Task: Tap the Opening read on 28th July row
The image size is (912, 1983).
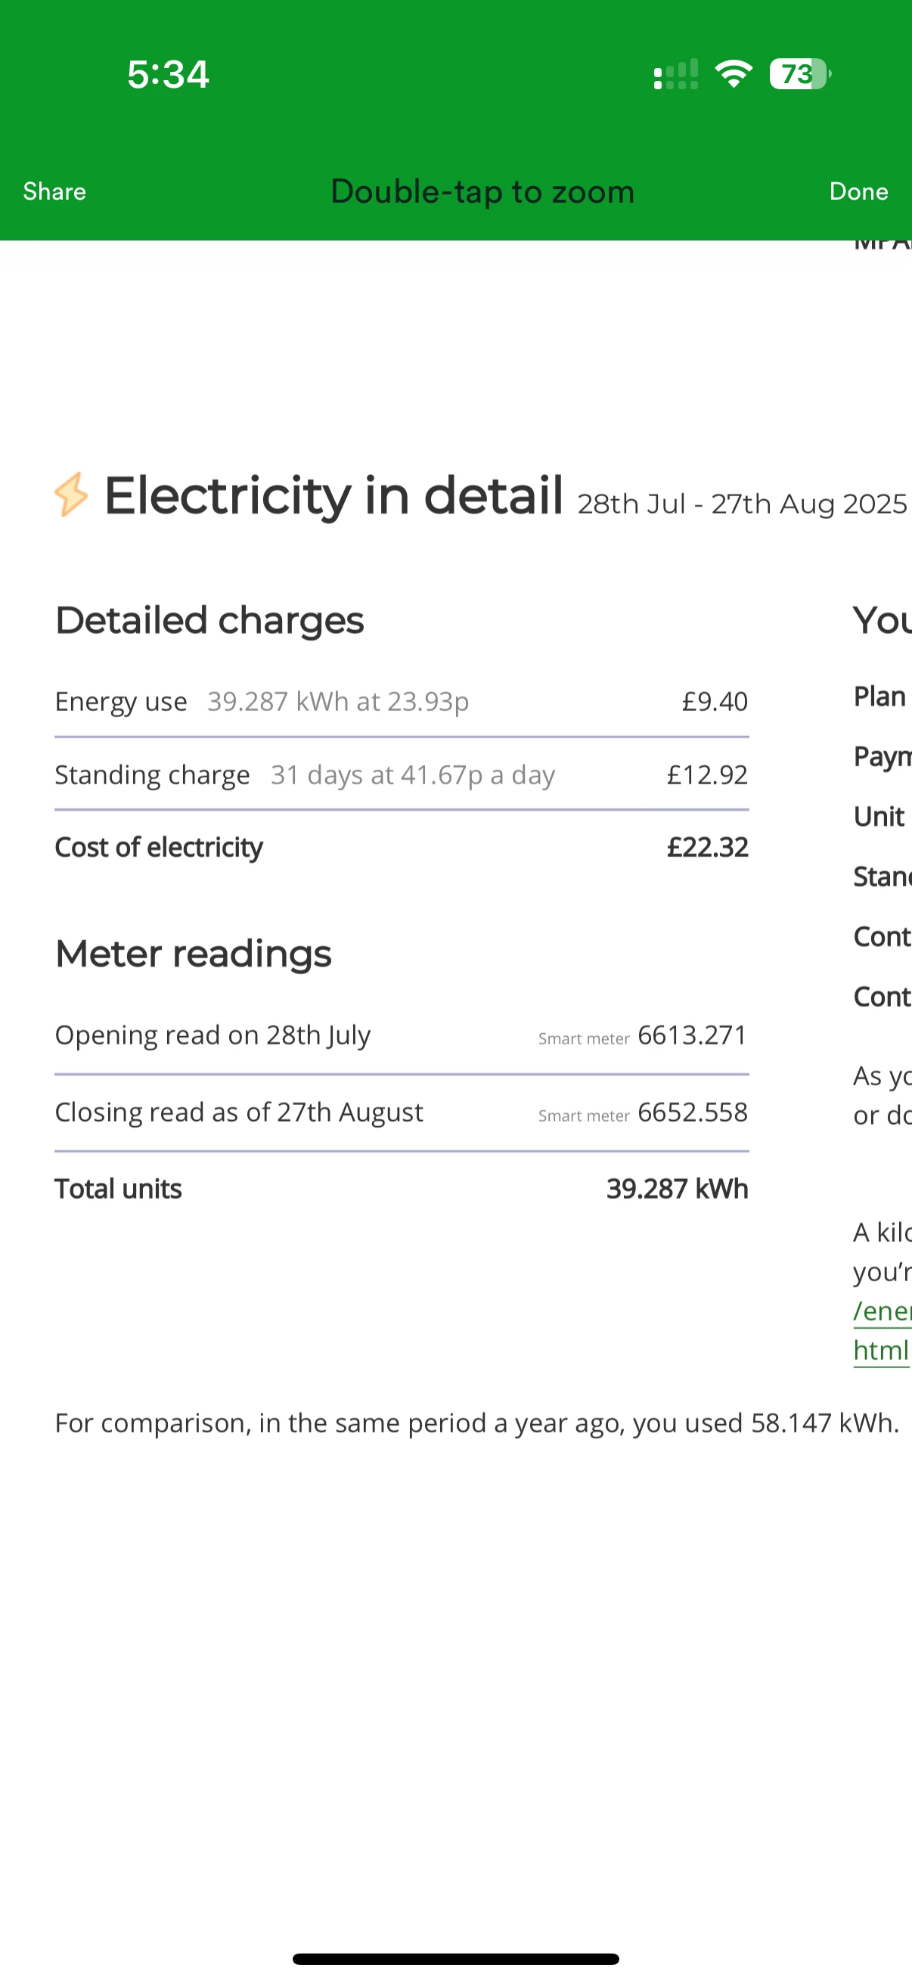Action: (x=401, y=1035)
